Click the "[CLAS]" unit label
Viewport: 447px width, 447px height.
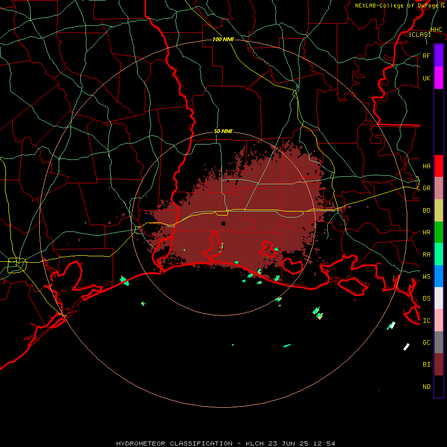pyautogui.click(x=420, y=34)
